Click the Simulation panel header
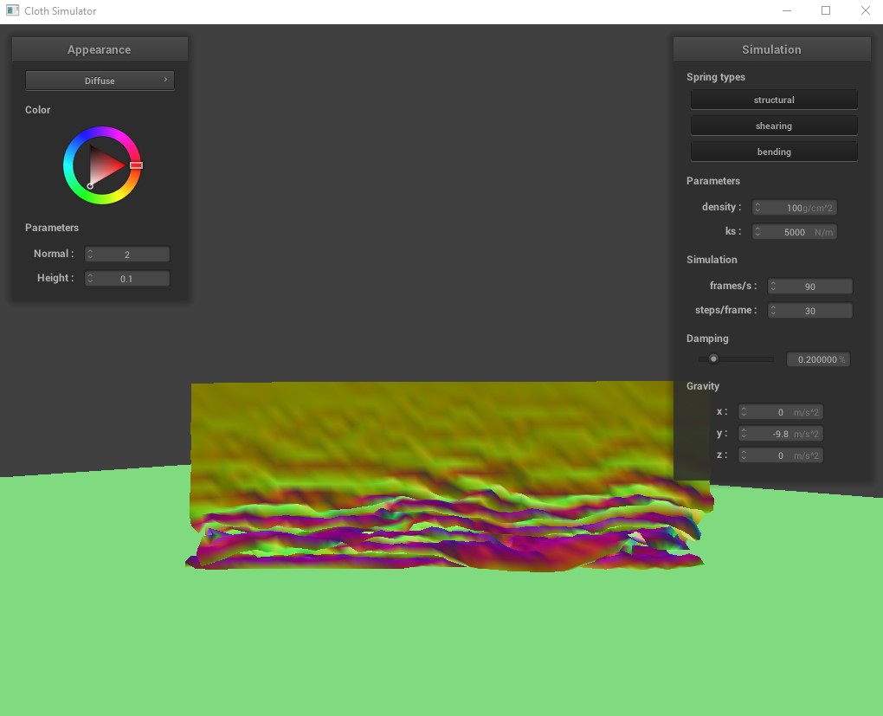This screenshot has width=883, height=716. [x=771, y=49]
